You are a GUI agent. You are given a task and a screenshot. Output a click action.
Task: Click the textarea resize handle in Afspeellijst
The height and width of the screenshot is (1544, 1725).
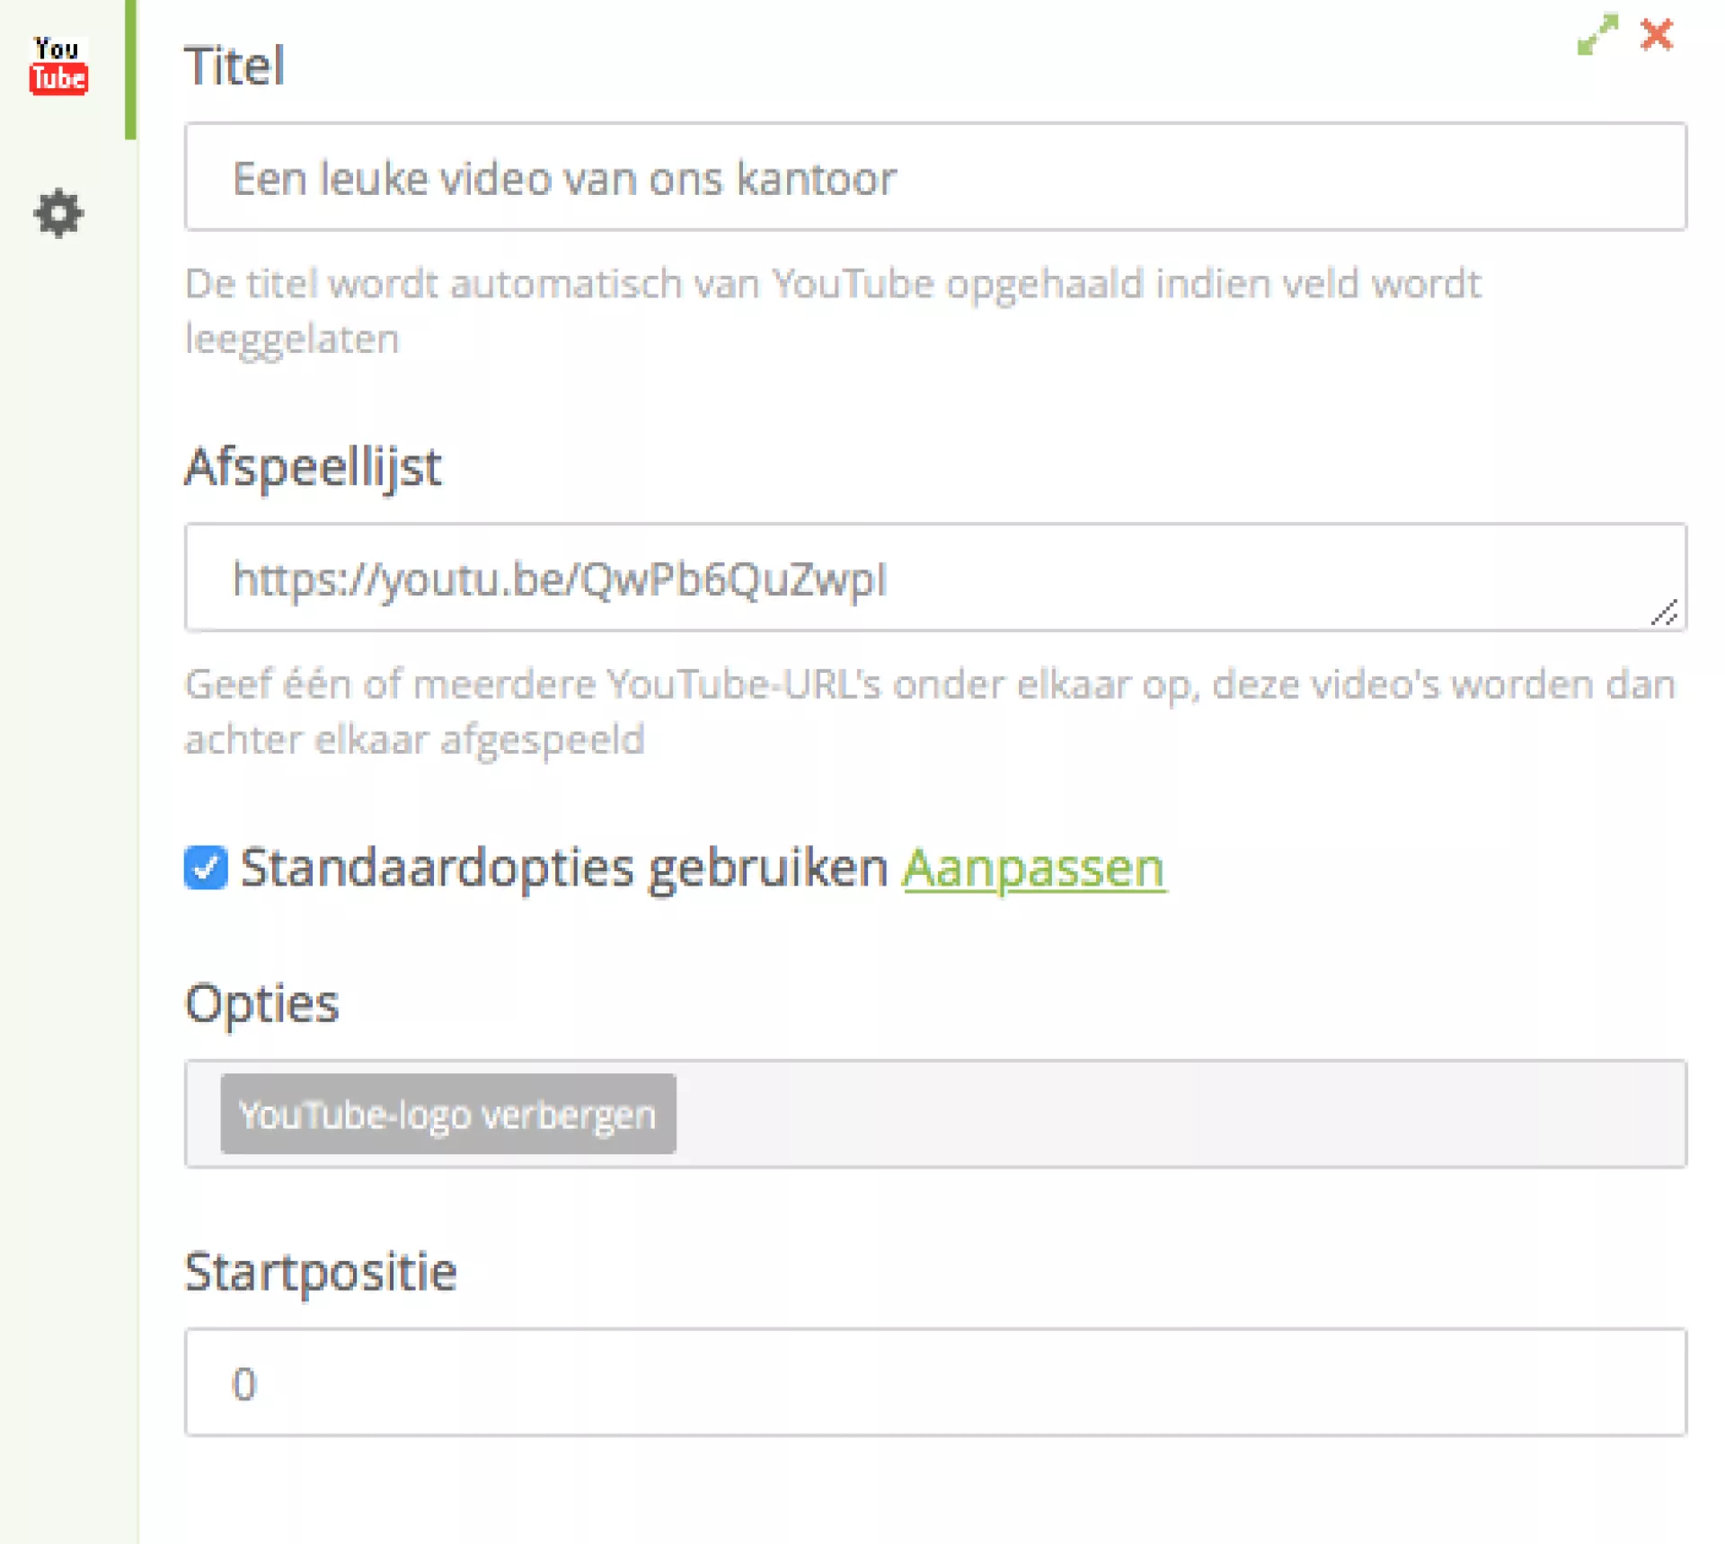pos(1665,613)
